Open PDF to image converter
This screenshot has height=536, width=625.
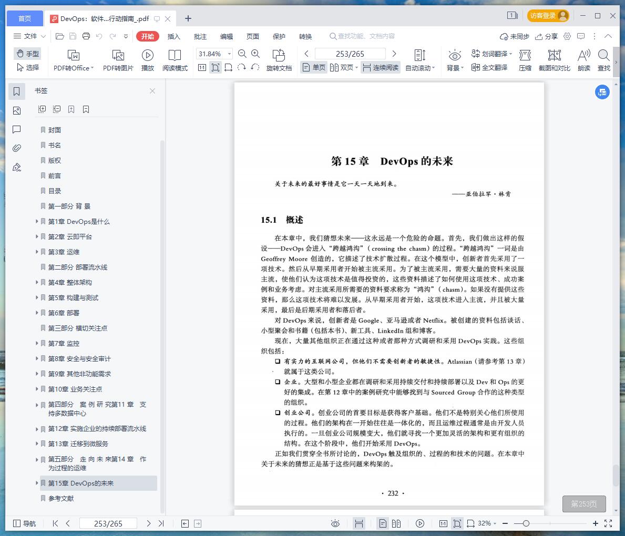[118, 60]
